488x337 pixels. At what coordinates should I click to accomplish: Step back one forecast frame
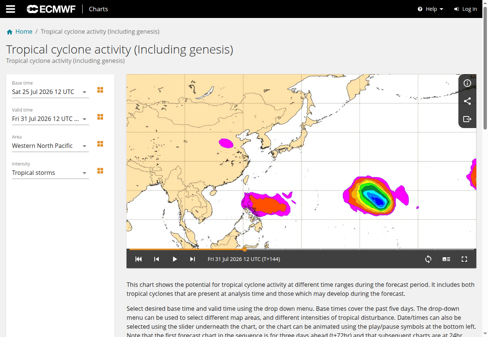[x=157, y=259]
